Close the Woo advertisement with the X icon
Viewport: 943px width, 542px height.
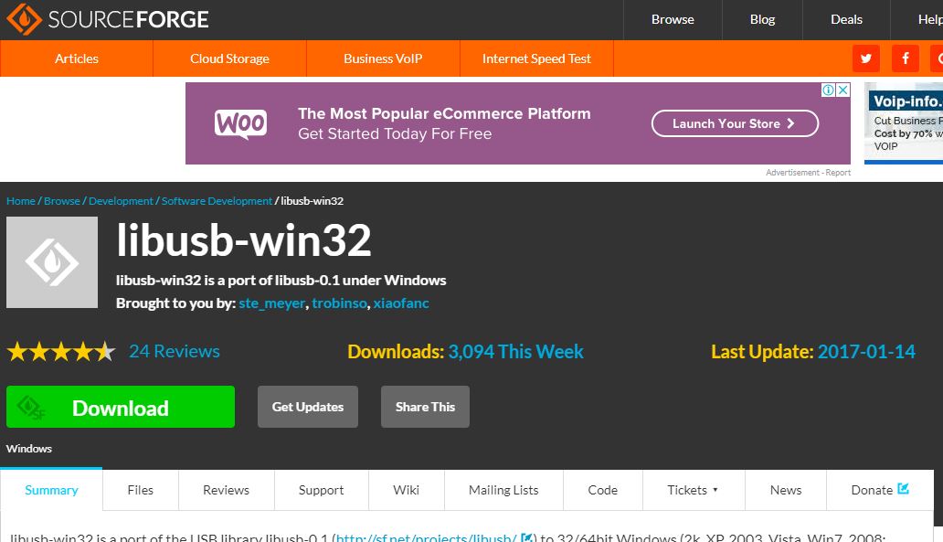point(843,90)
